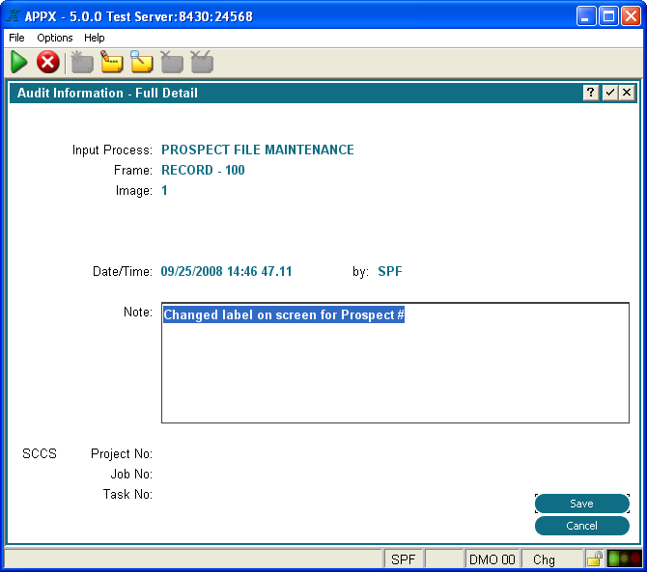Image resolution: width=647 pixels, height=572 pixels.
Task: Open help with the question mark button
Action: click(591, 93)
